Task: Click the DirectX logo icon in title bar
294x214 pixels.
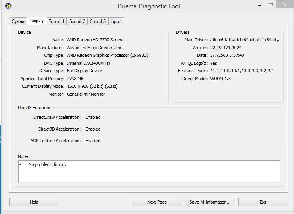Action: click(8, 6)
